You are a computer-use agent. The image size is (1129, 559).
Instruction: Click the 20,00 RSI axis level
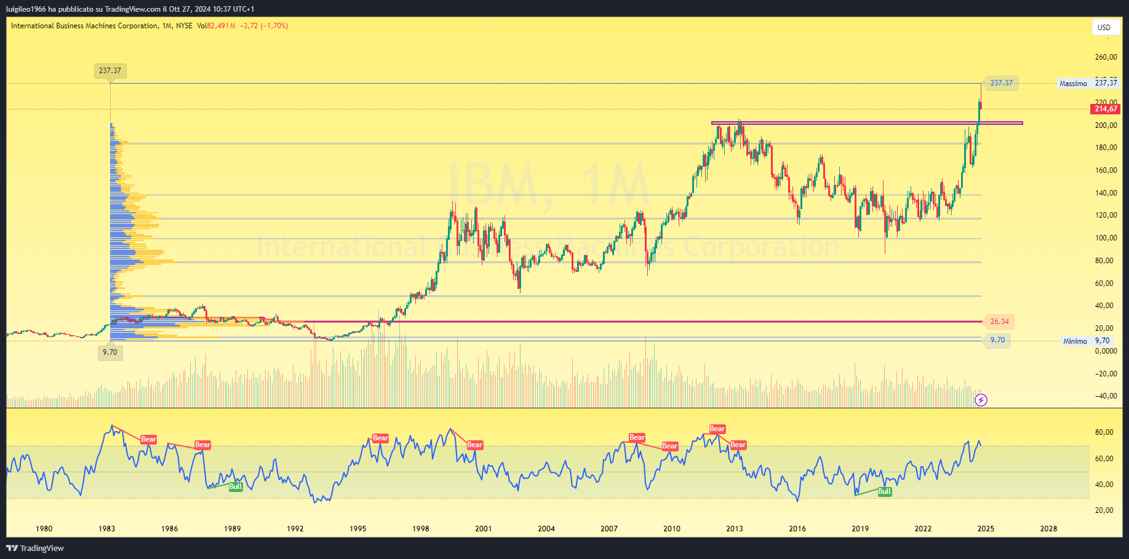click(x=1104, y=510)
